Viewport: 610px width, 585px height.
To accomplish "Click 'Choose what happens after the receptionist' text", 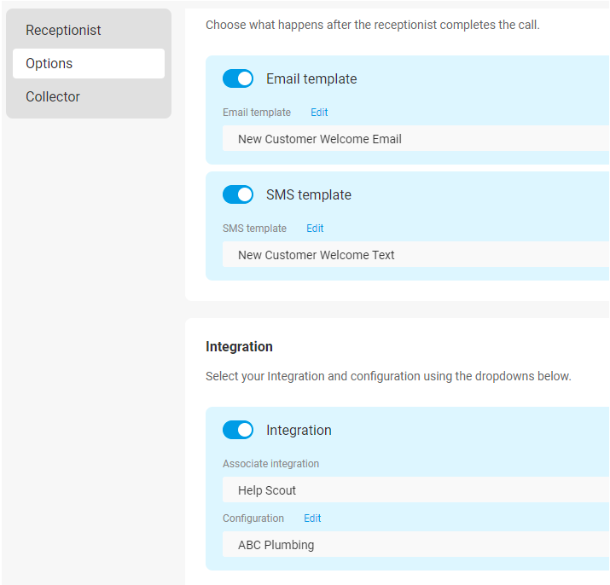I will [x=373, y=25].
